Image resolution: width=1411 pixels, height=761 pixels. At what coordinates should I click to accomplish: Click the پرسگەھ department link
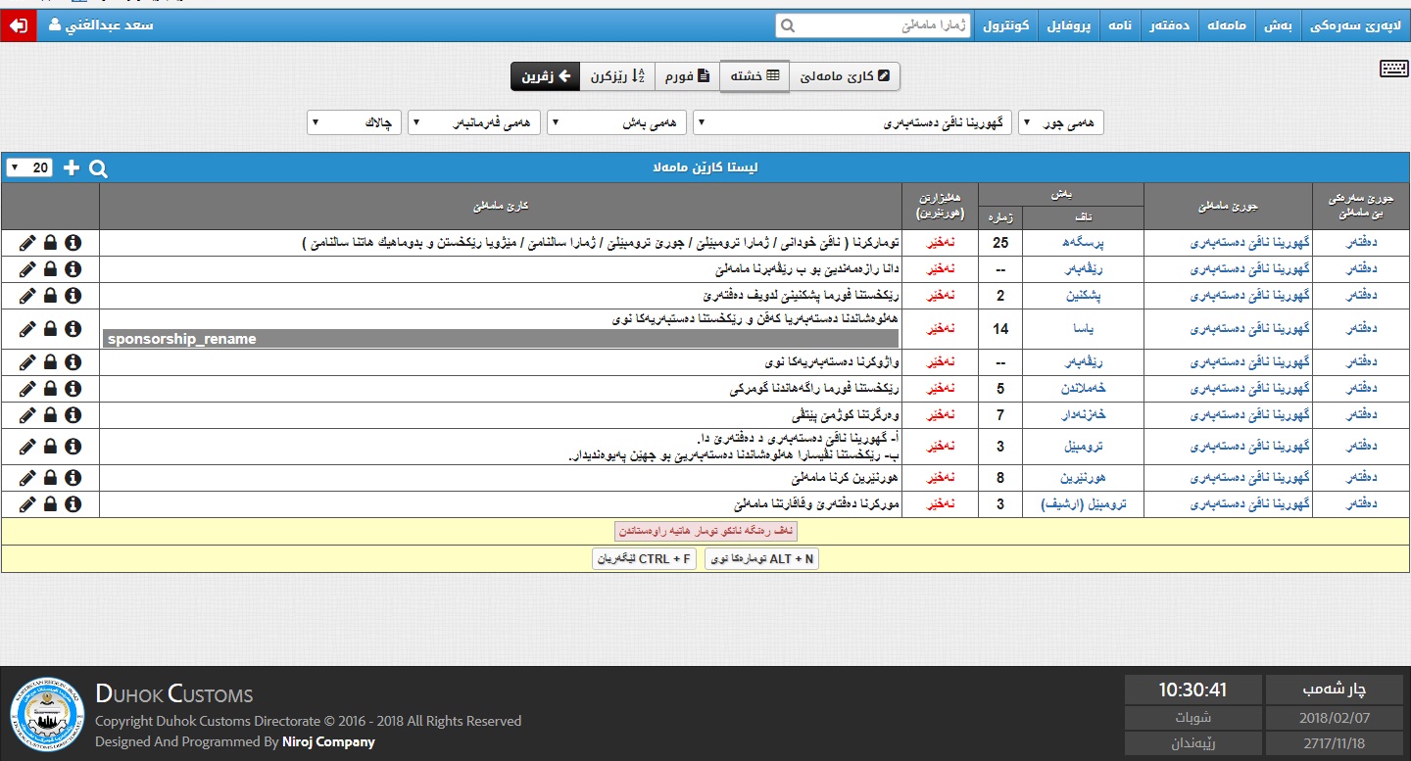(1083, 242)
